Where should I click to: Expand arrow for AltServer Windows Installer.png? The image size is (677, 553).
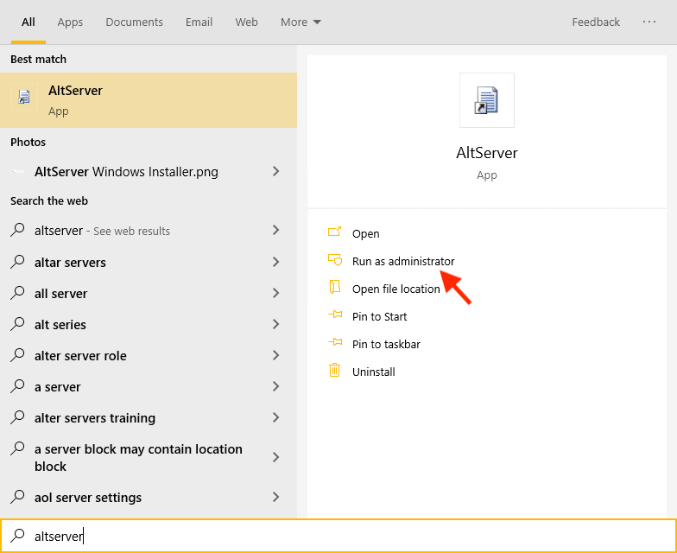point(276,171)
